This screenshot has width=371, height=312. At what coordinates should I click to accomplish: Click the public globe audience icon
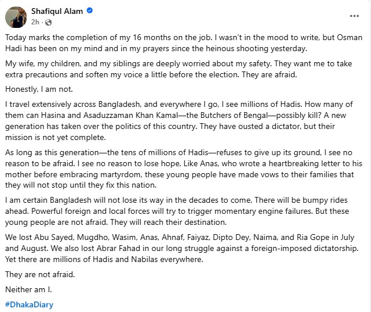pos(48,23)
